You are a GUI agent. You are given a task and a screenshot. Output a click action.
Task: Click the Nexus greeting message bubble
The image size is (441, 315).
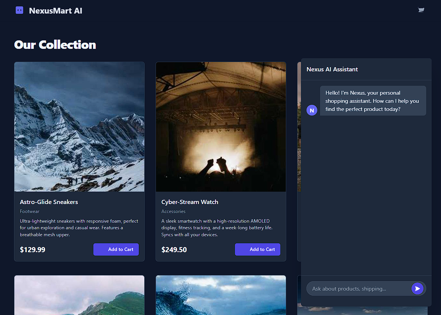[373, 101]
